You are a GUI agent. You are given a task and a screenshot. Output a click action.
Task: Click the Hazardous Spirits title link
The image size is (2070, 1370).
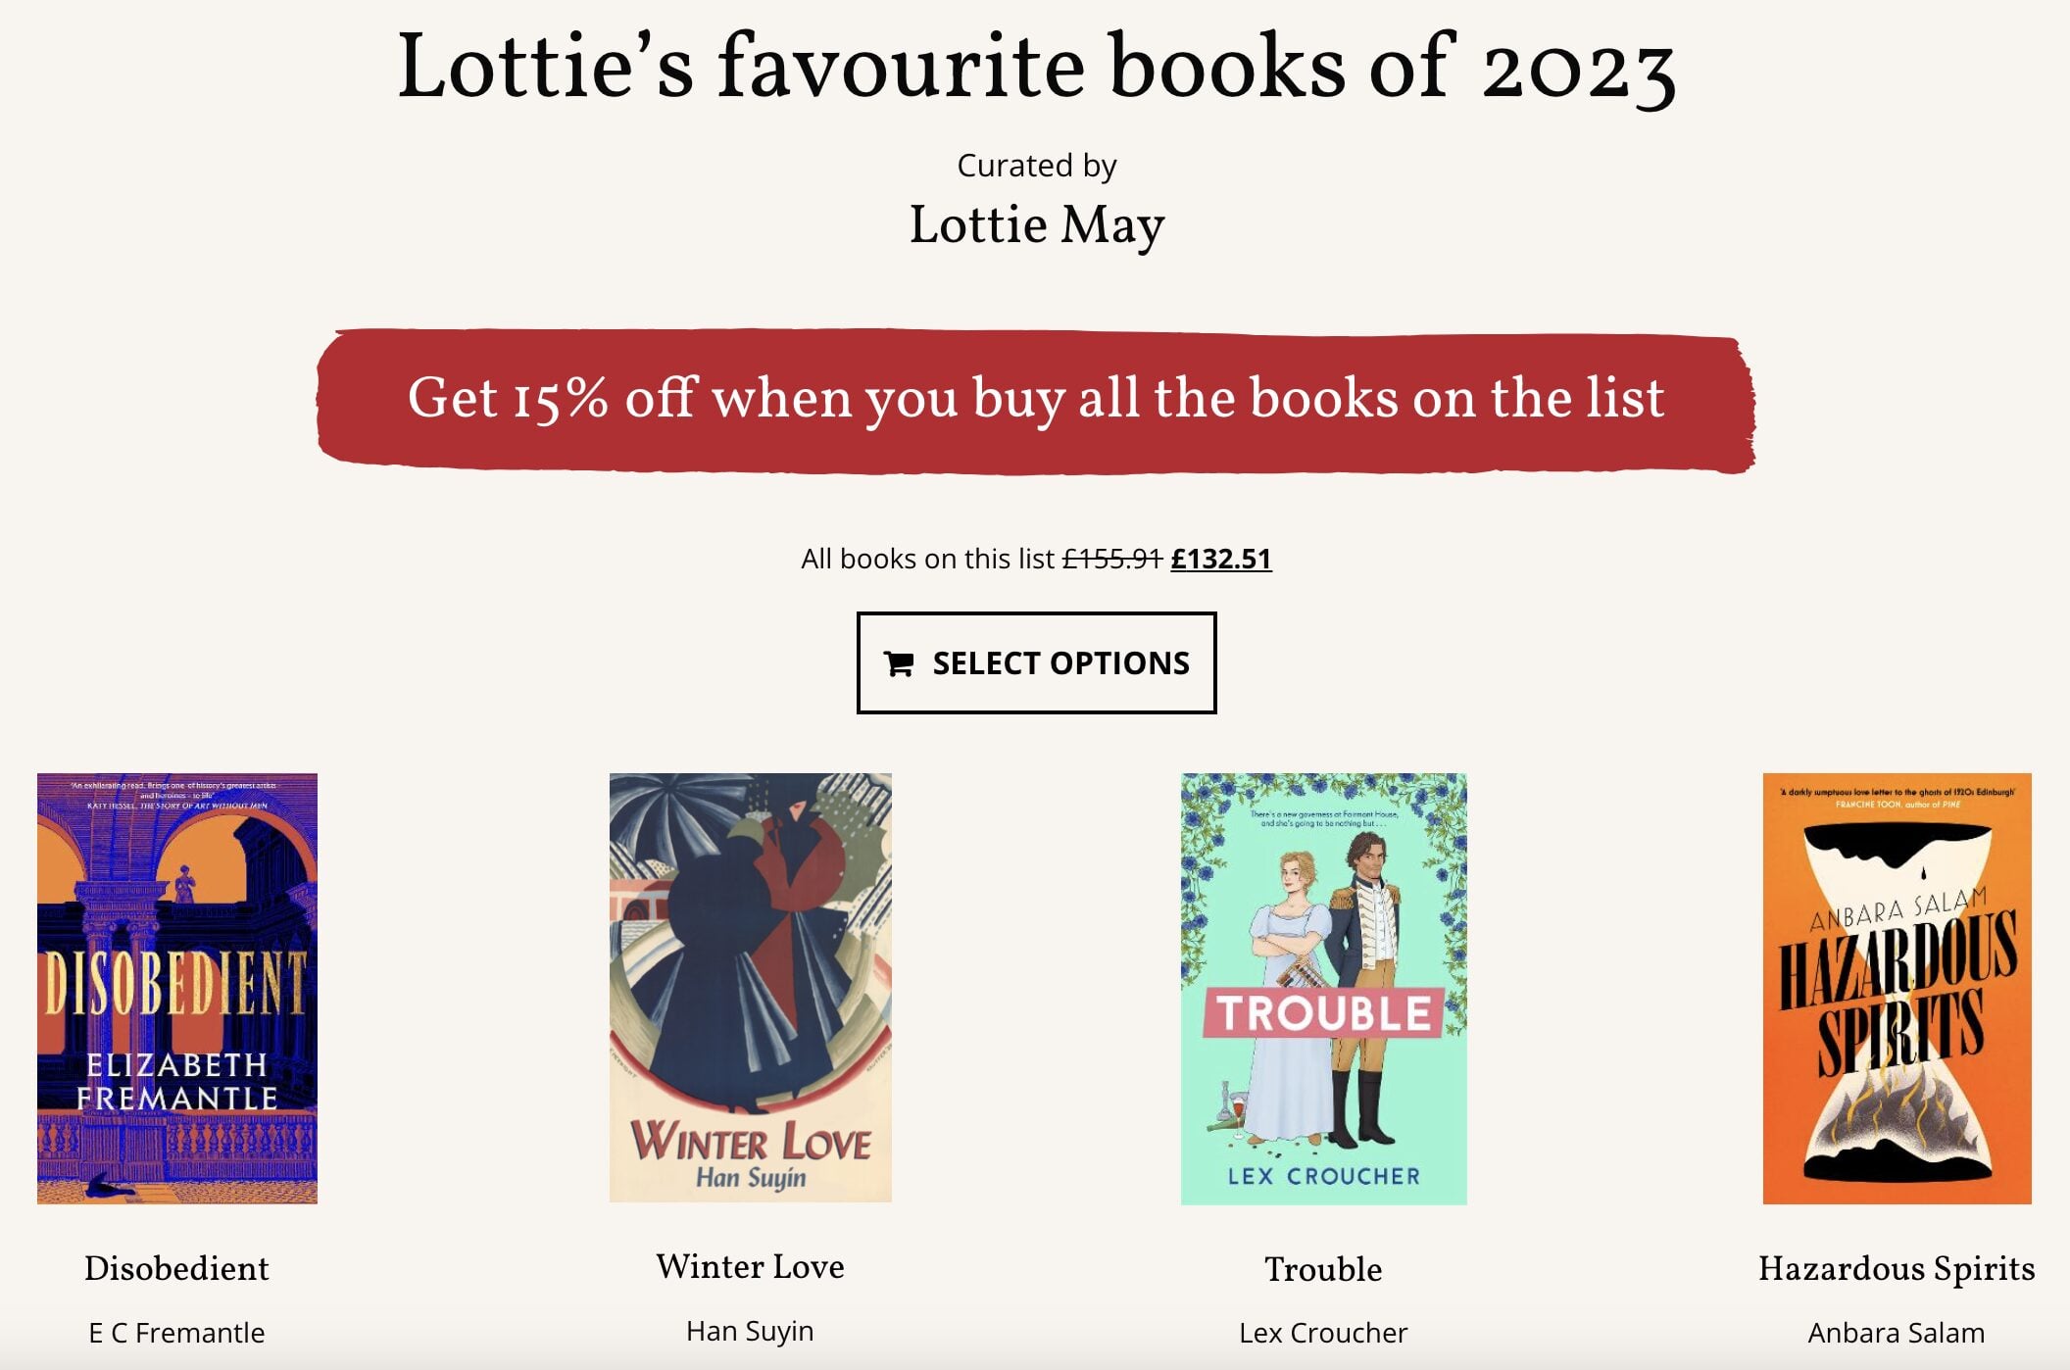tap(1897, 1268)
